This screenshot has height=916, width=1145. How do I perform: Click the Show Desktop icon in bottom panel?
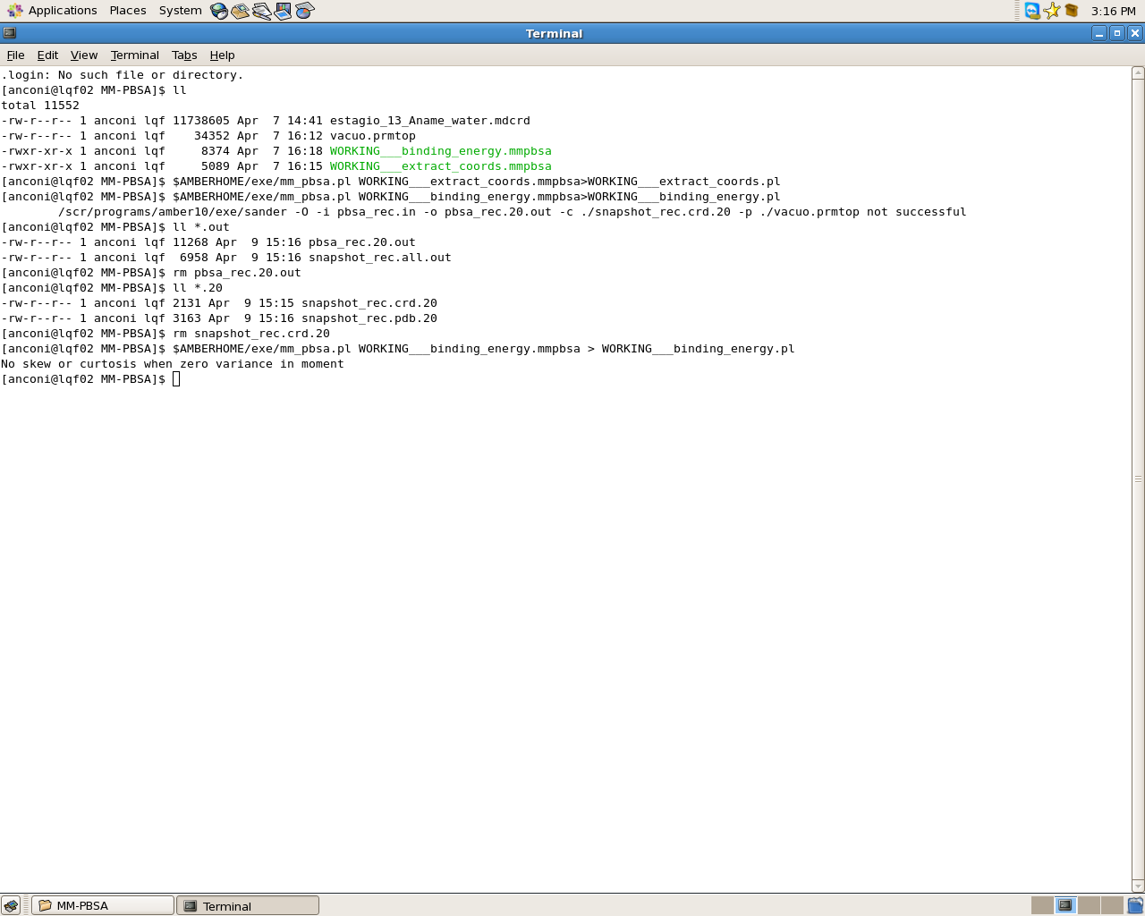tap(11, 905)
